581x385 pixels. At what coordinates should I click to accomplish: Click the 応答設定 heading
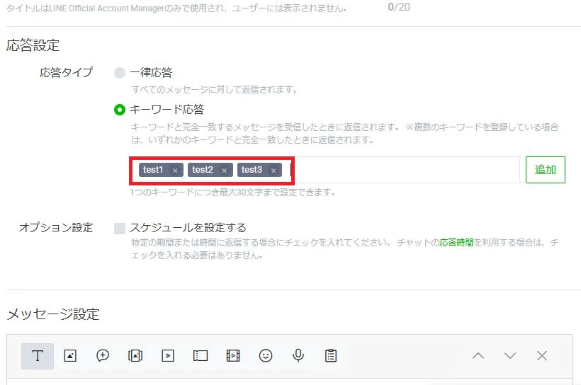[x=33, y=45]
